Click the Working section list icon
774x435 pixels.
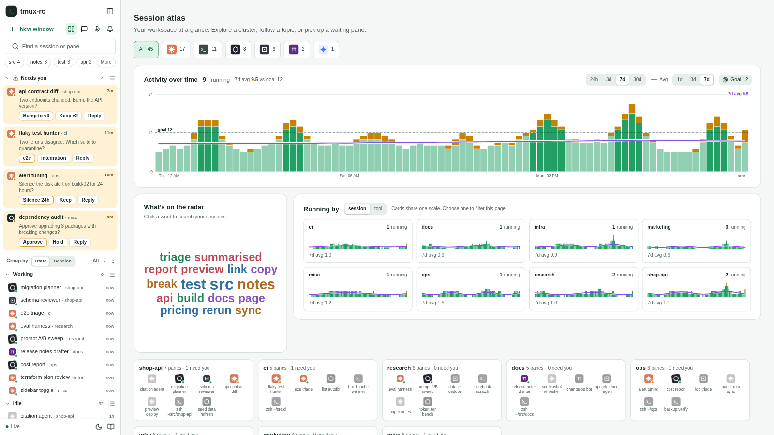coord(112,275)
